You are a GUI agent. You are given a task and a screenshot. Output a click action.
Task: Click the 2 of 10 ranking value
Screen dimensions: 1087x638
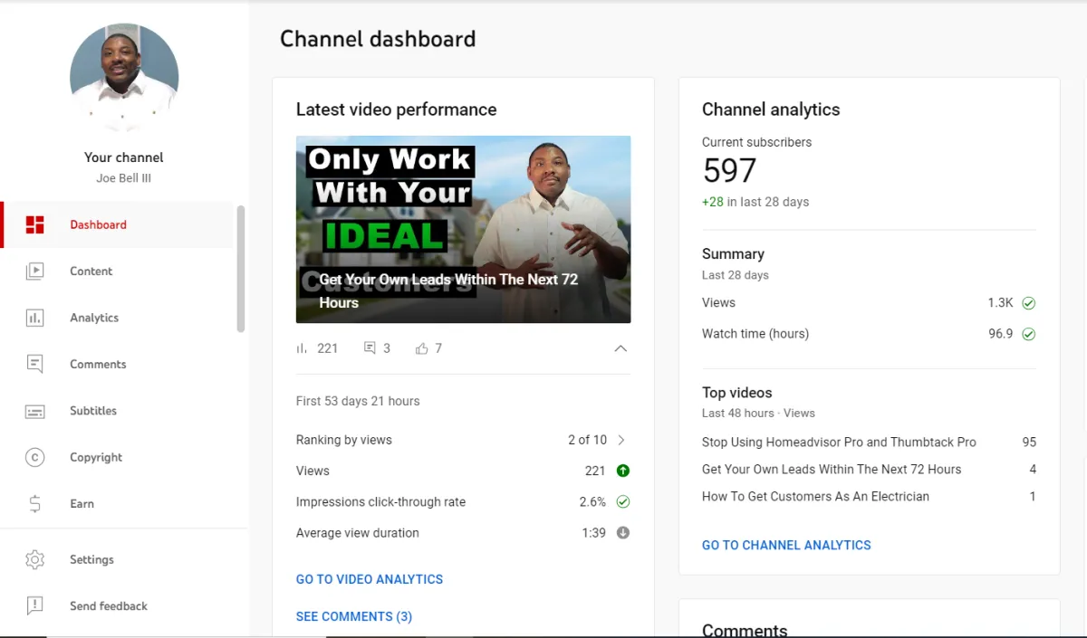pyautogui.click(x=587, y=440)
